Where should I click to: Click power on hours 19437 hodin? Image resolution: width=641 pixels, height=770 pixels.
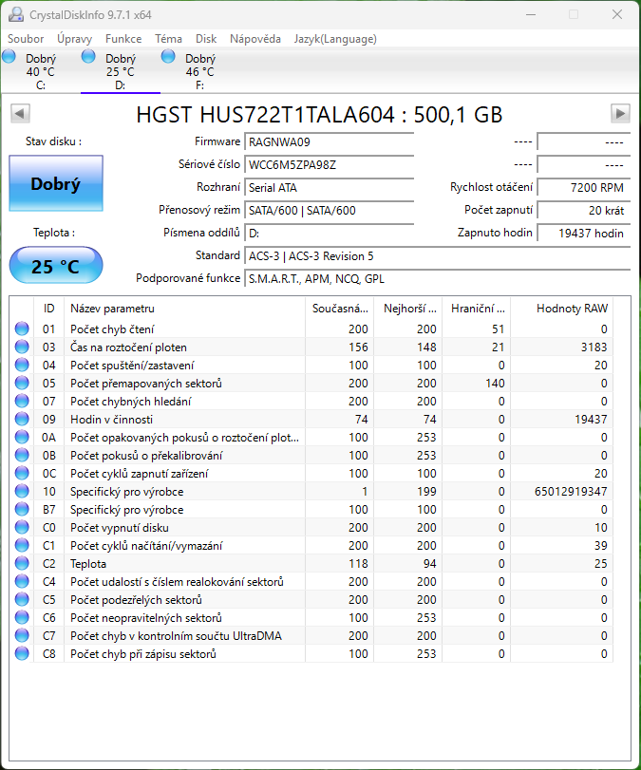(583, 234)
